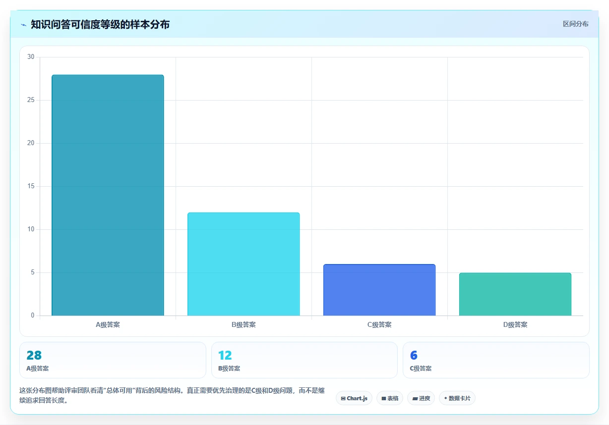
Task: Click the chart title 知识问答可信度等级的样本分布
Action: tap(100, 24)
